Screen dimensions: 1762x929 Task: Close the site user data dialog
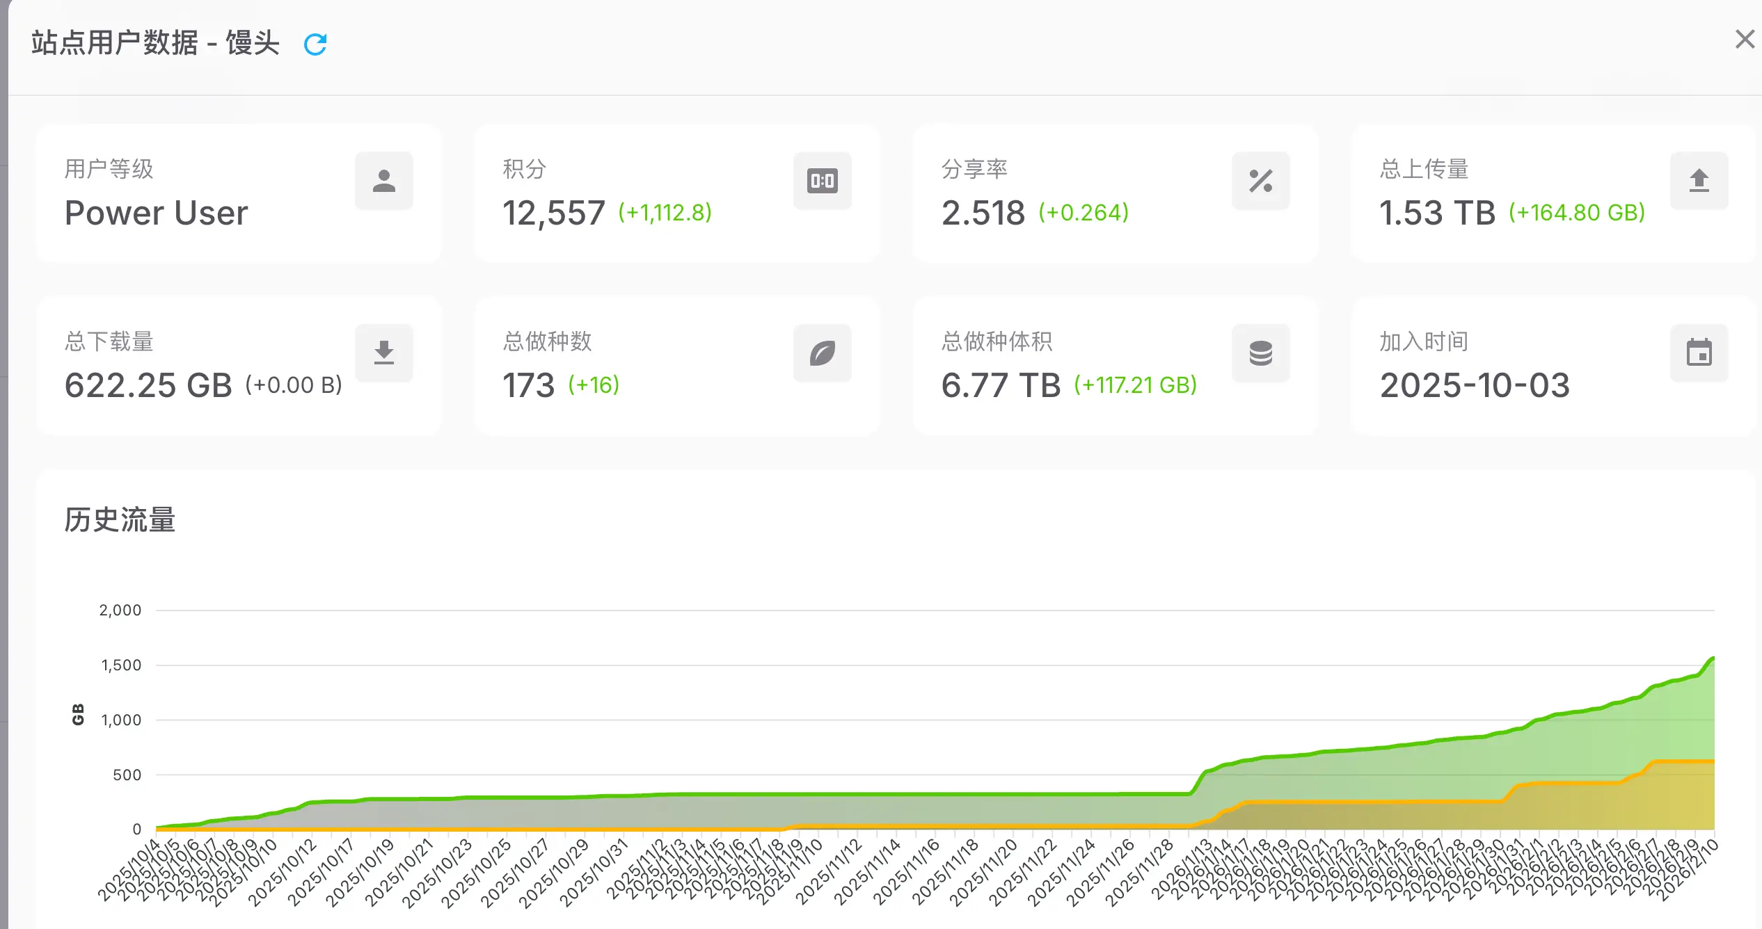point(1745,40)
